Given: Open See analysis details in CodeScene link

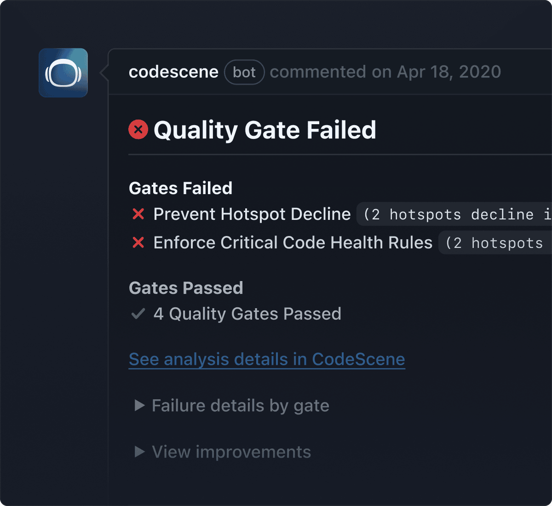Looking at the screenshot, I should pyautogui.click(x=267, y=359).
